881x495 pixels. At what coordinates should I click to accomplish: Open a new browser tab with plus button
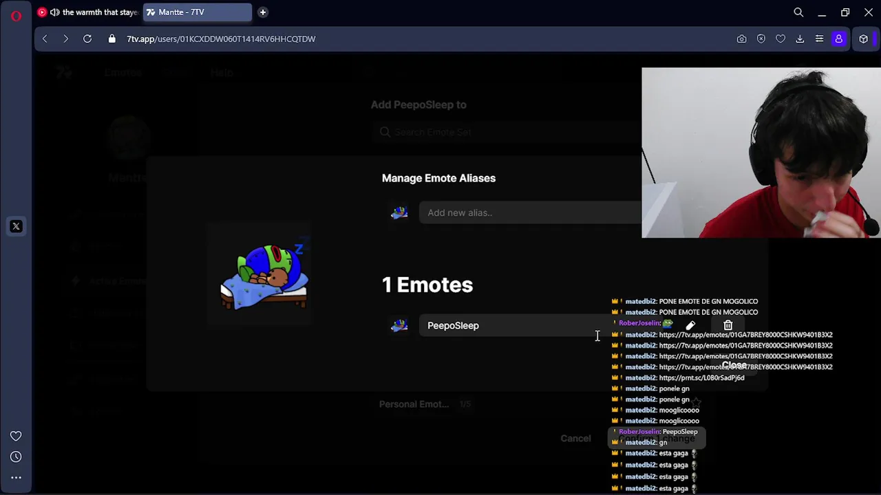pos(262,12)
